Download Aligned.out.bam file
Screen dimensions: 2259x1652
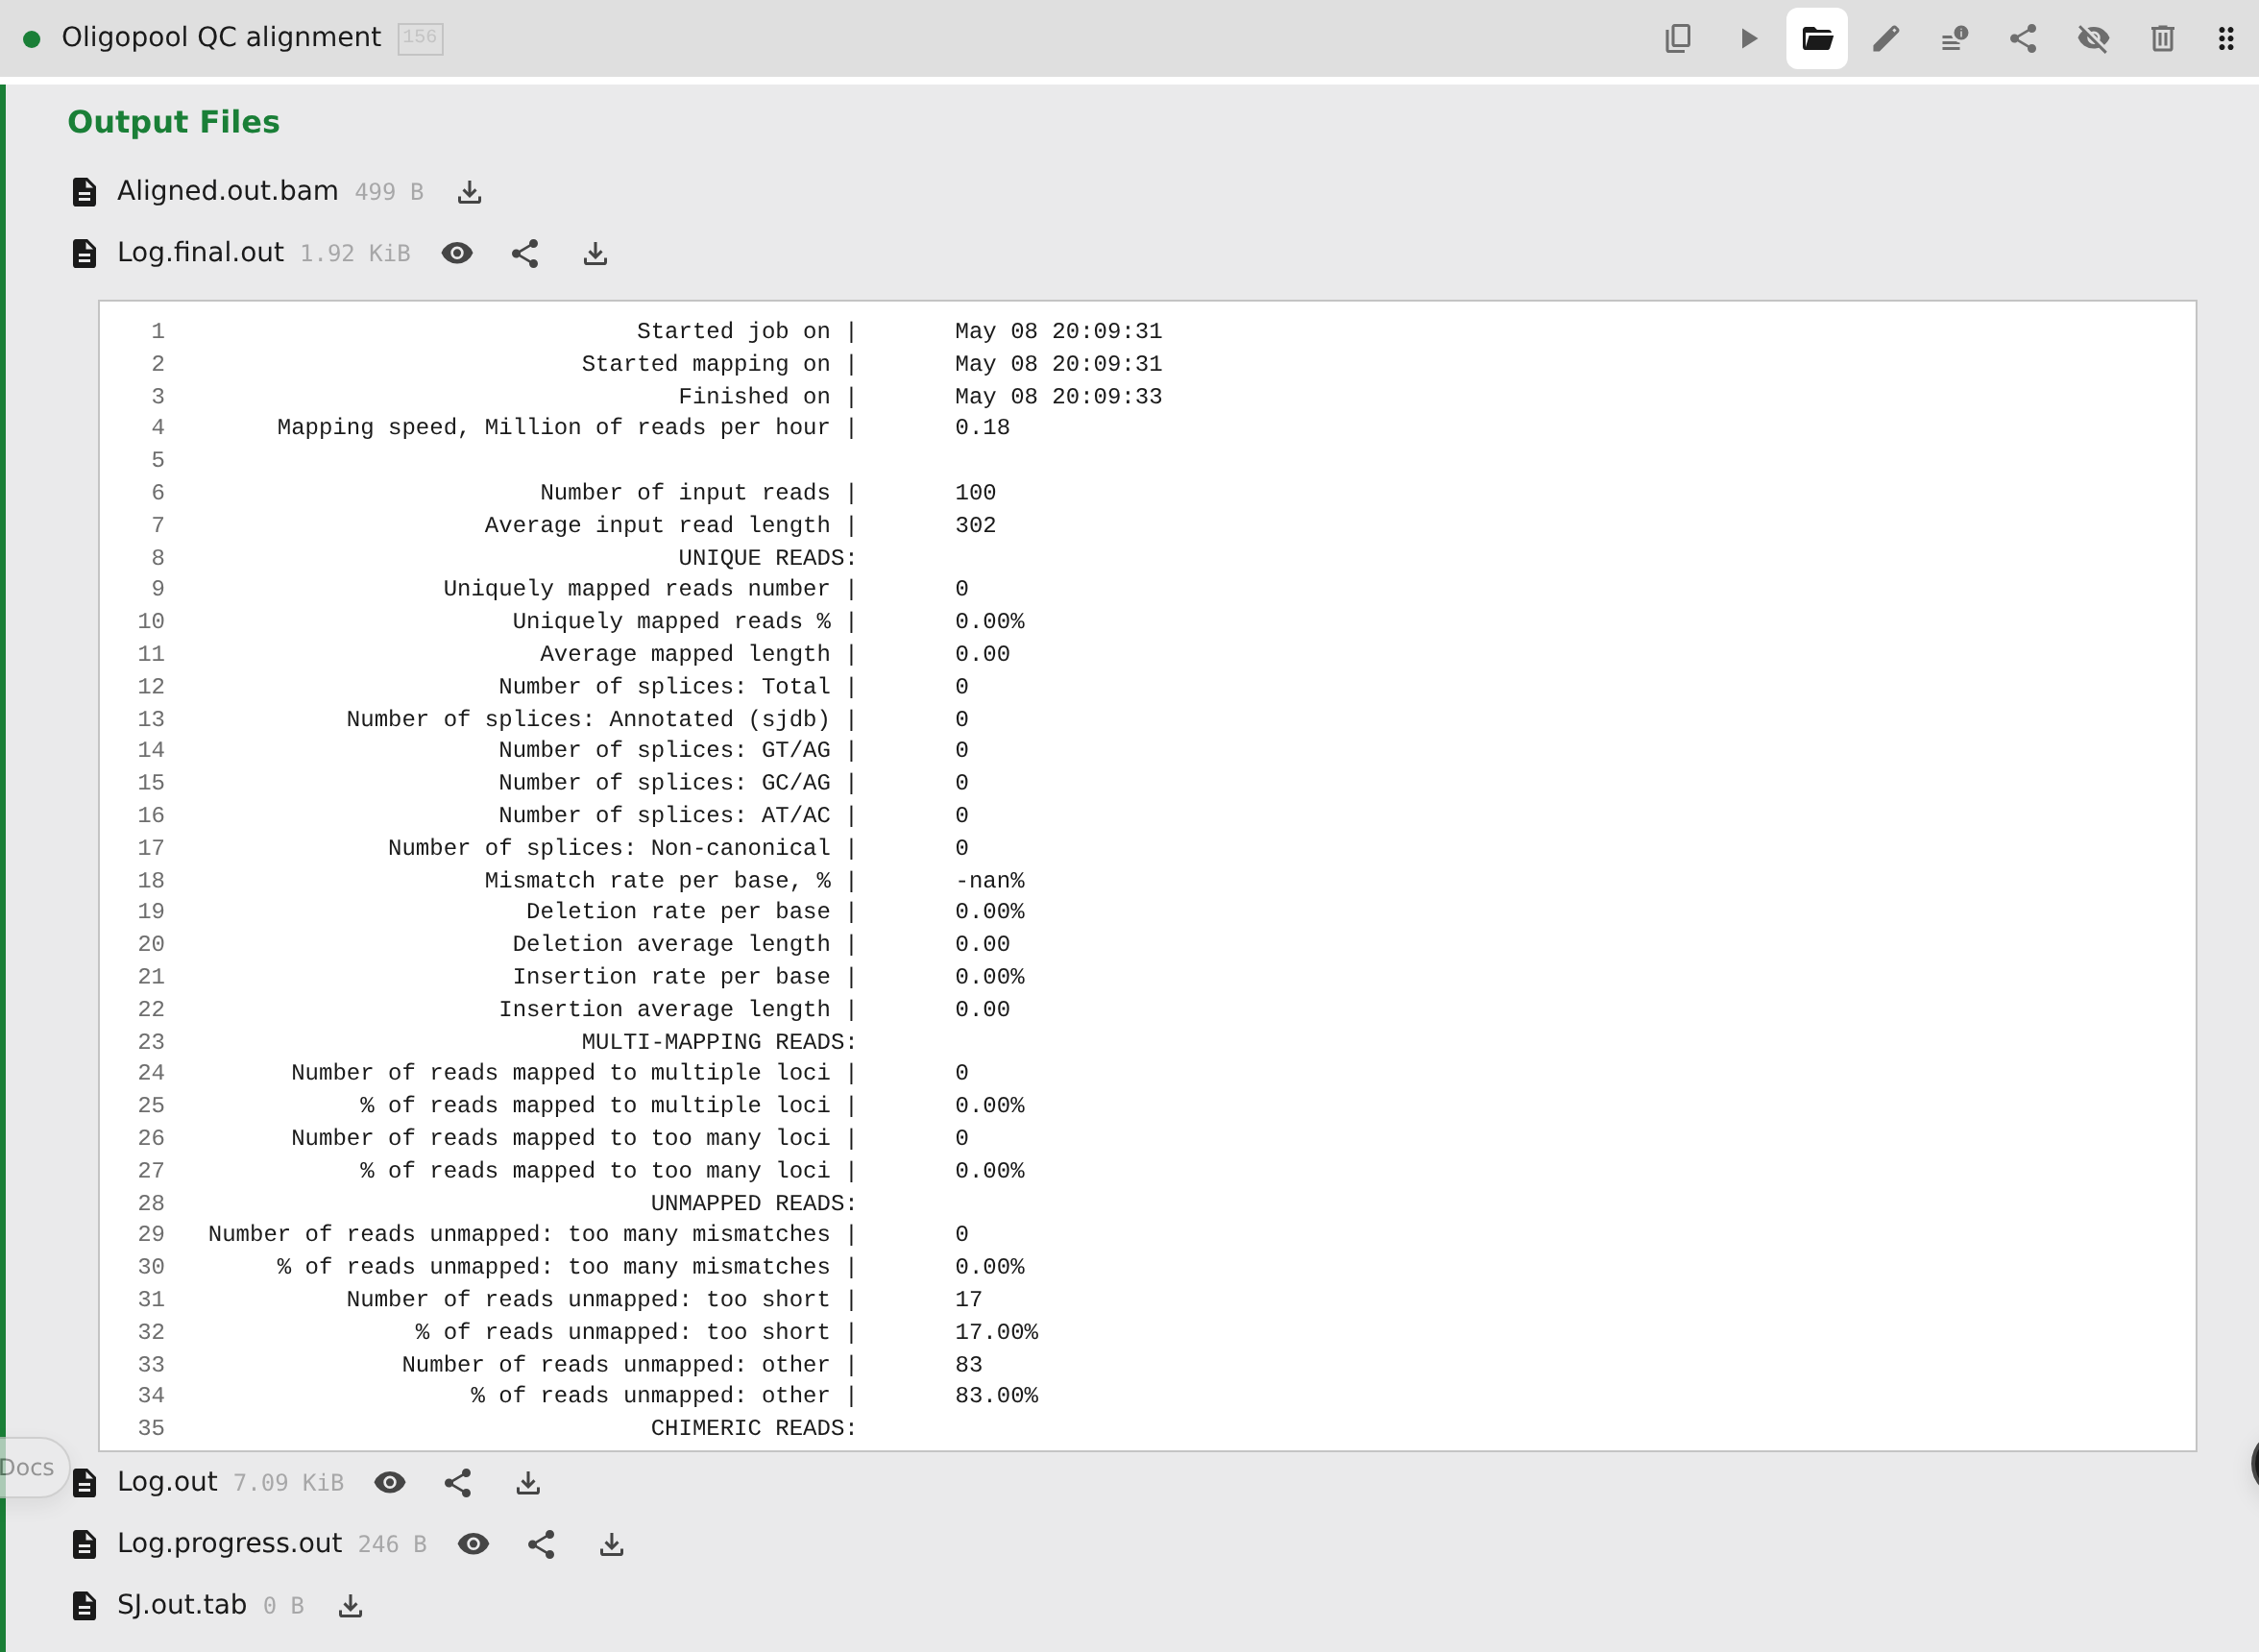coord(469,192)
